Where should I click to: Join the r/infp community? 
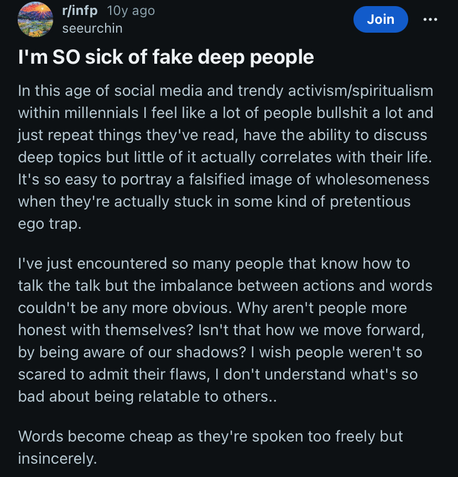point(381,19)
